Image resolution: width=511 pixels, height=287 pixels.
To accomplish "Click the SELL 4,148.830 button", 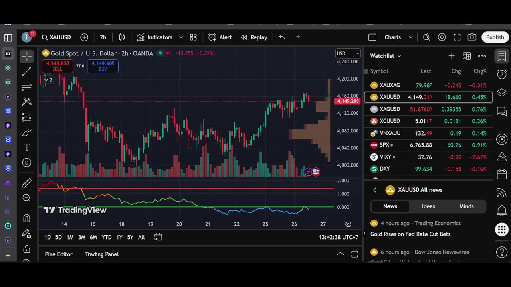I will [57, 66].
